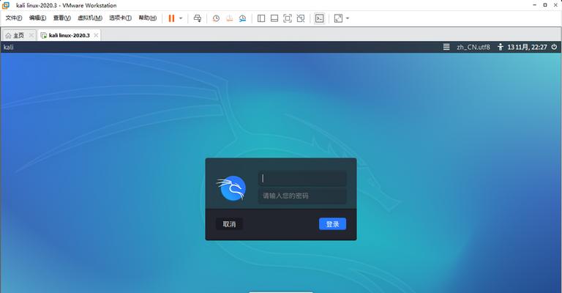Screen dimensions: 562x293
Task: Click the 登录 login button
Action: pyautogui.click(x=332, y=224)
